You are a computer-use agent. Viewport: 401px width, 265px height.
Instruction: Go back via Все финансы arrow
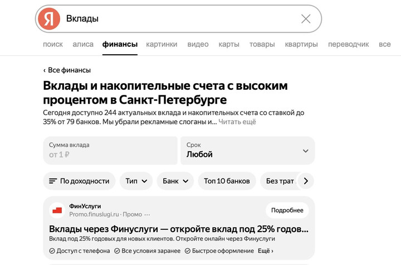45,70
